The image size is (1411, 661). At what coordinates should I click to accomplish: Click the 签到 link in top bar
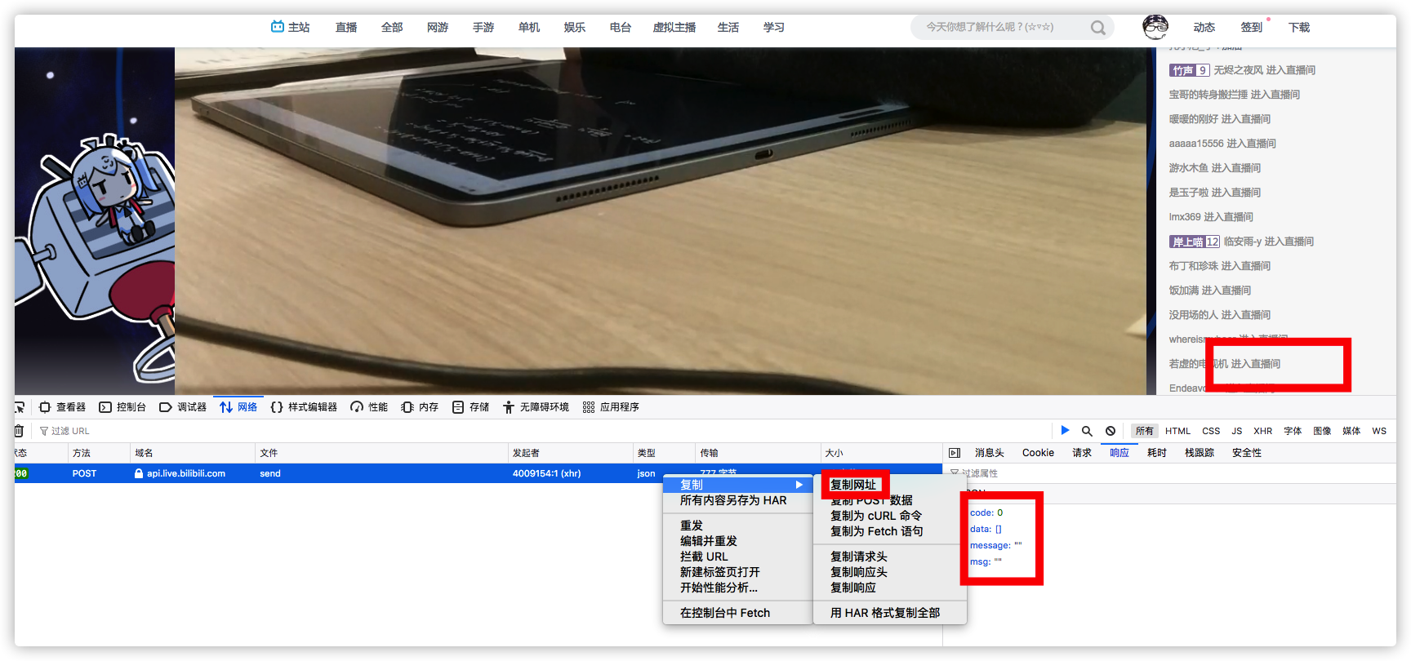(x=1251, y=28)
